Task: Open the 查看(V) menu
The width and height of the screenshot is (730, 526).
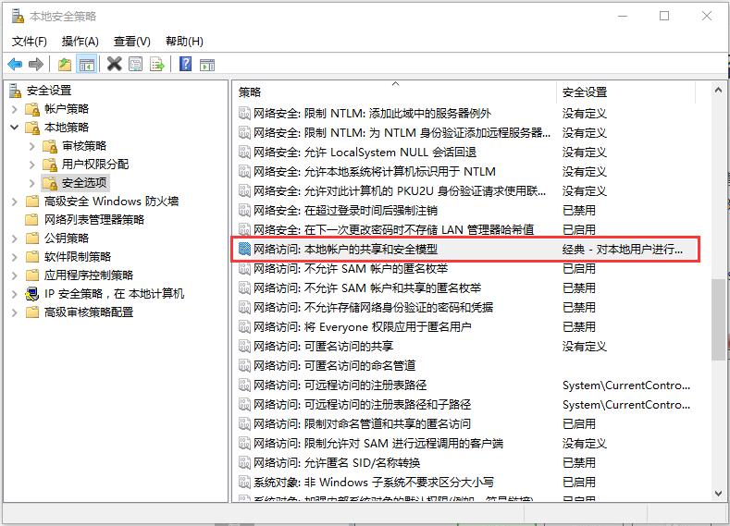Action: click(x=131, y=42)
